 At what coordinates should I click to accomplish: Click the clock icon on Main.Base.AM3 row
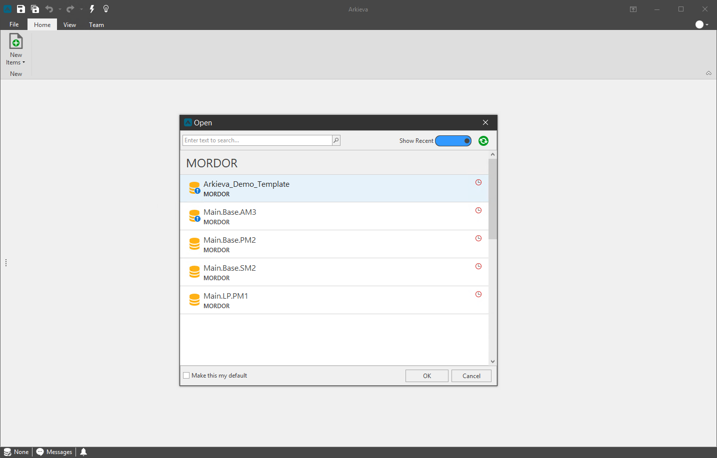[478, 210]
